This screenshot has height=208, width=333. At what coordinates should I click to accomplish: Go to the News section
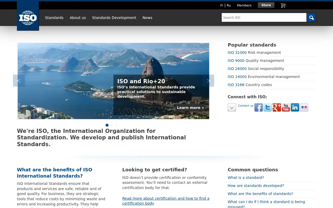click(148, 18)
